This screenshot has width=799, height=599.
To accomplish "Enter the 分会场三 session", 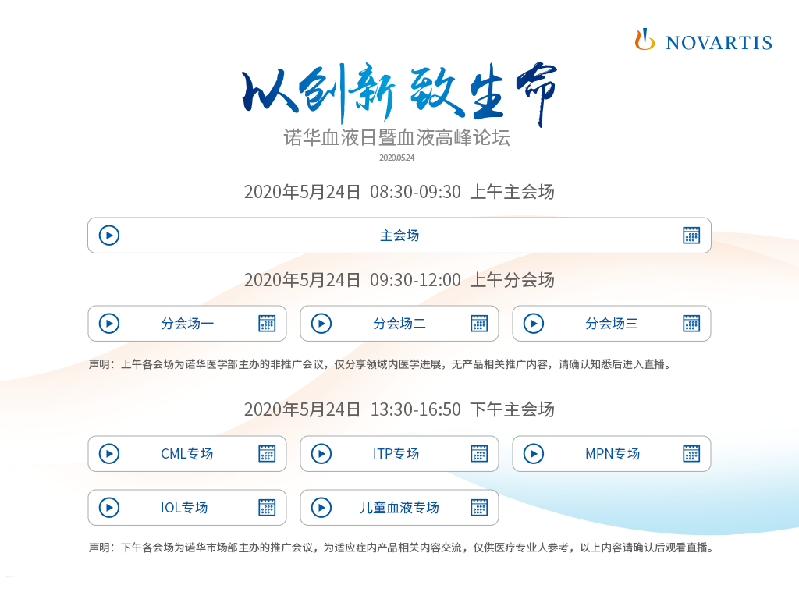I will pos(612,324).
